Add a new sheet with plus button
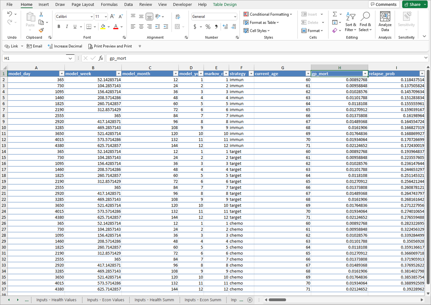431x305 pixels. [x=250, y=300]
